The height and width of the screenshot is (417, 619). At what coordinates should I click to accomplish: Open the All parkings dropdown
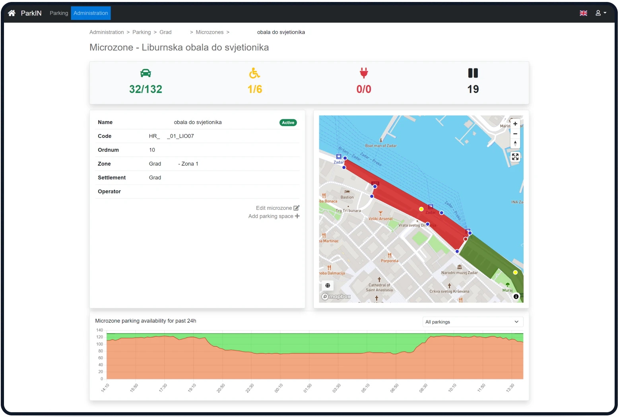(472, 322)
